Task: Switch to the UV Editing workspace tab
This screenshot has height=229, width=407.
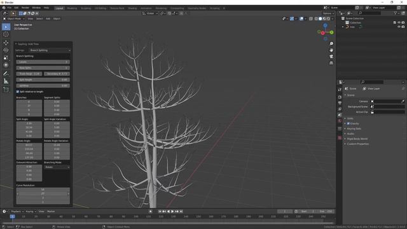Action: coord(100,8)
